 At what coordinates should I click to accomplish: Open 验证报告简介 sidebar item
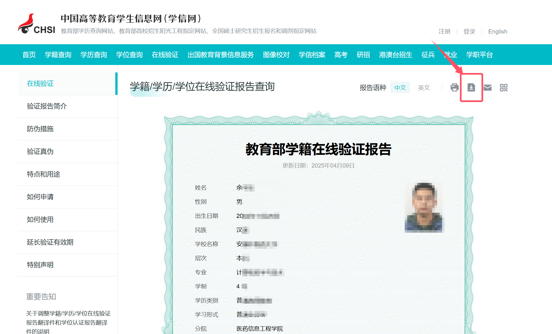pos(47,106)
